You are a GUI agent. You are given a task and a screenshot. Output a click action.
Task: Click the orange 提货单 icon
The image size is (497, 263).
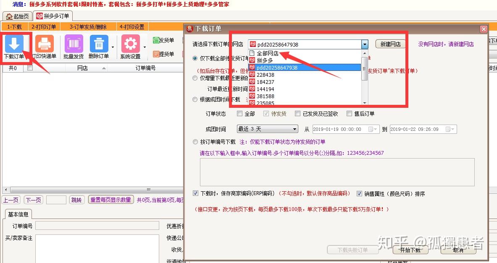[x=156, y=54]
